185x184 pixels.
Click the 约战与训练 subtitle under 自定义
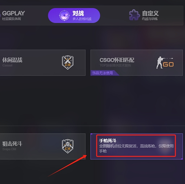coord(150,19)
